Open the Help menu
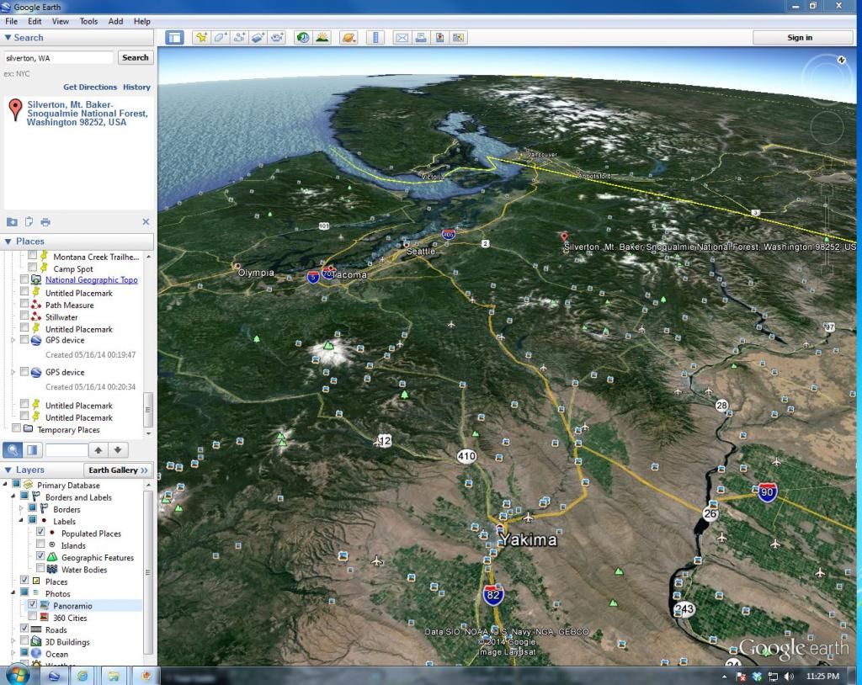 141,21
